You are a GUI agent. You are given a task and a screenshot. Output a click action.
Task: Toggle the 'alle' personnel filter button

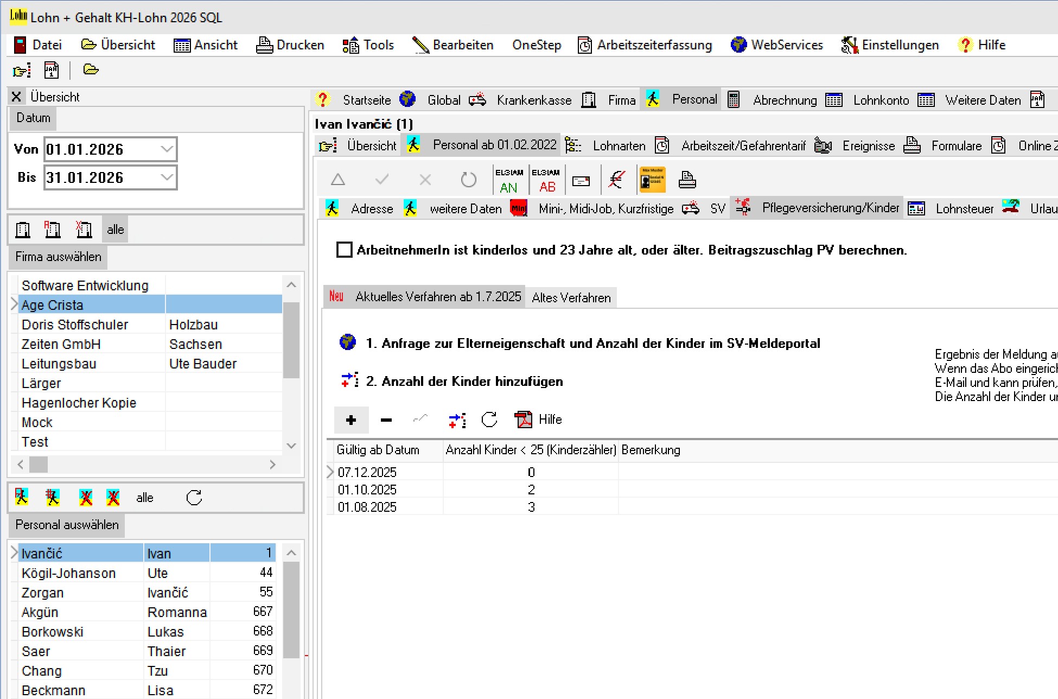[144, 498]
